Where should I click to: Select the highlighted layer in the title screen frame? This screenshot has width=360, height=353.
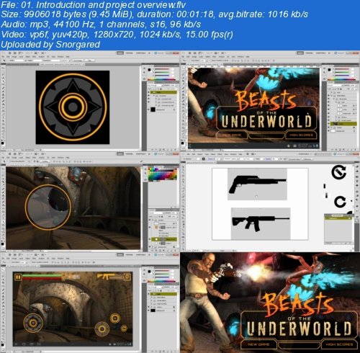pos(343,124)
